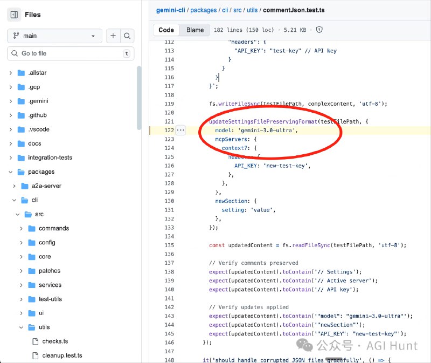Select the a2a-server folder in tree
This screenshot has width=431, height=363.
46,186
